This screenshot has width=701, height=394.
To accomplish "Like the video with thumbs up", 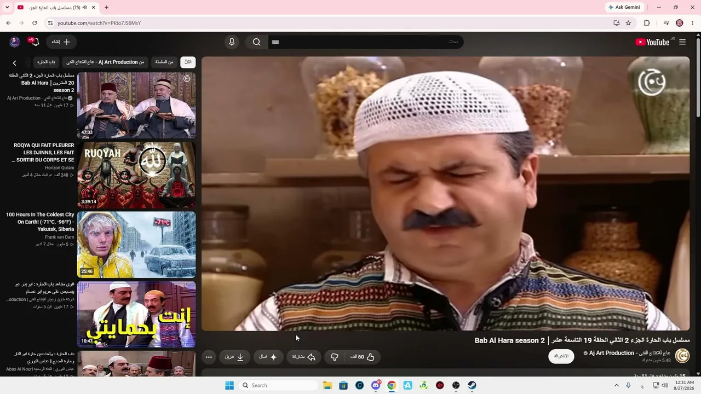I will point(363,357).
